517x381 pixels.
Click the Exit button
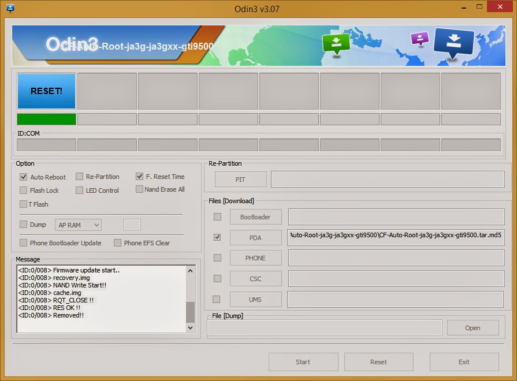[x=464, y=362]
